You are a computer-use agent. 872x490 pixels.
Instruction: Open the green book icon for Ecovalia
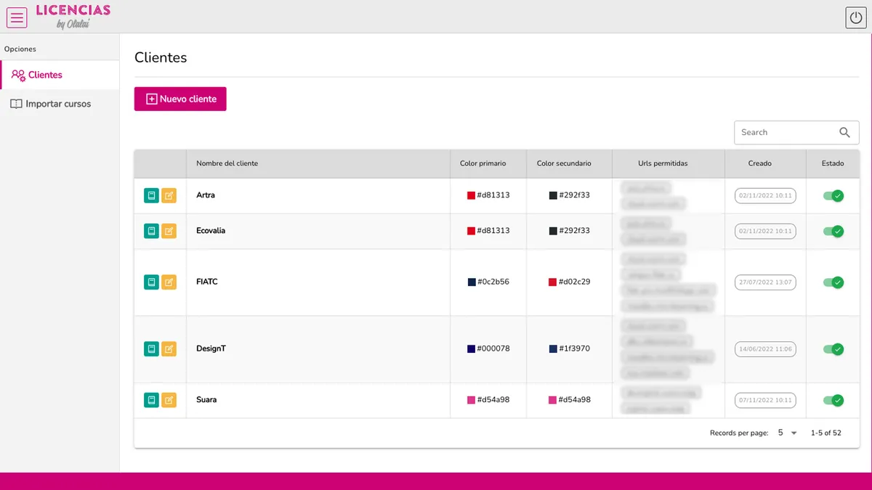click(151, 231)
